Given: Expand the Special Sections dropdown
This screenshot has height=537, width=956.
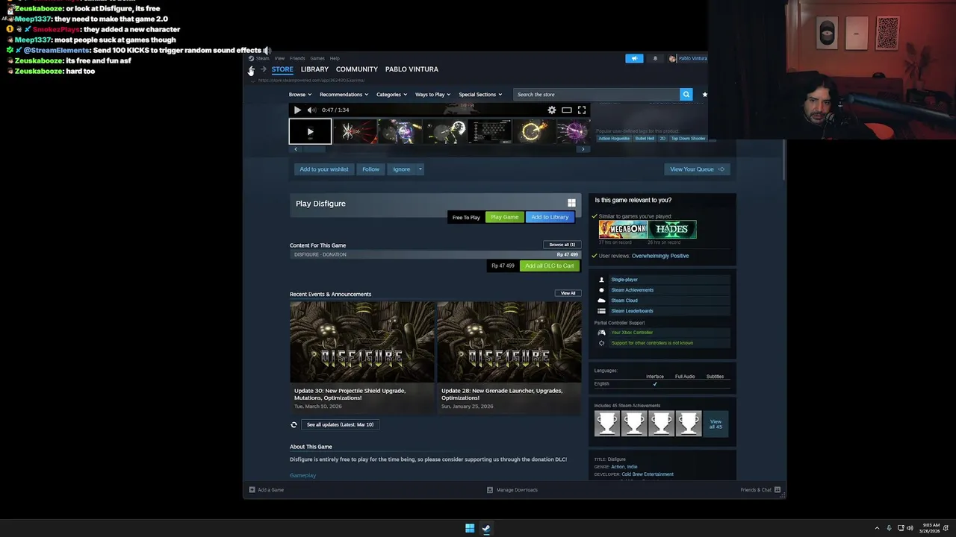Looking at the screenshot, I should (480, 95).
